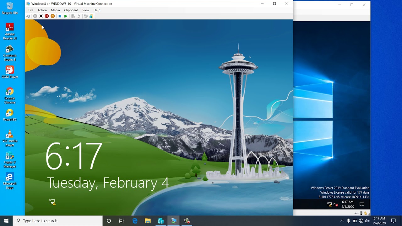Maximize the background VM Connection window
Screen dimensions: 402x226
coord(352,5)
